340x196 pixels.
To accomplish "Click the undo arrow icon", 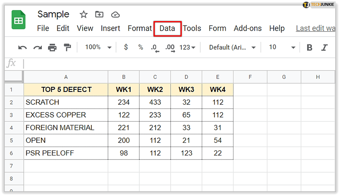I will click(23, 47).
